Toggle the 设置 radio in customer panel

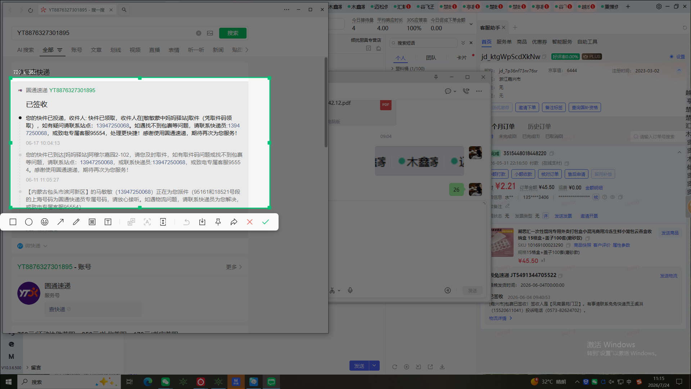(672, 57)
